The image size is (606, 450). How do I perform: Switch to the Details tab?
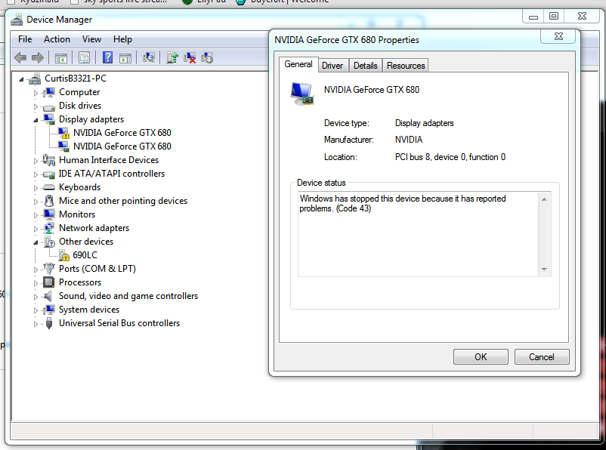click(365, 66)
